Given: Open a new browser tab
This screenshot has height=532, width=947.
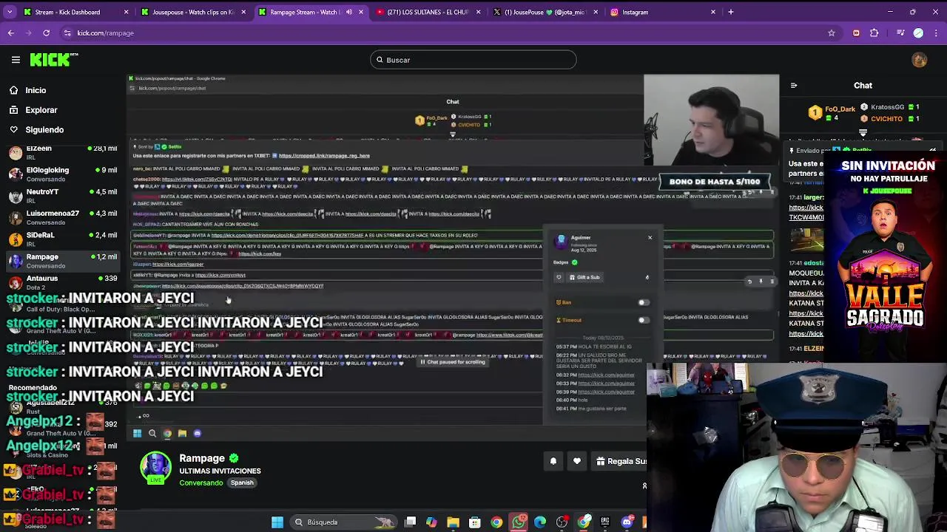Looking at the screenshot, I should coord(731,12).
